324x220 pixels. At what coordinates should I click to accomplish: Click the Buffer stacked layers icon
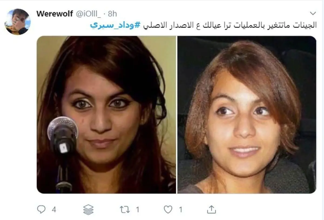[x=88, y=209]
